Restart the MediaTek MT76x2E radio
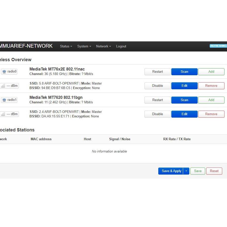227x227 pixels. [158, 72]
